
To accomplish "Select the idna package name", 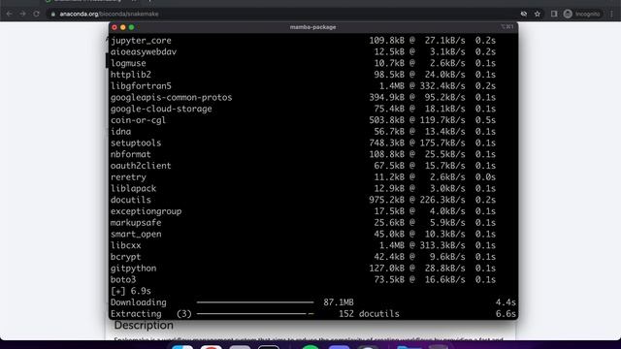I will (120, 132).
